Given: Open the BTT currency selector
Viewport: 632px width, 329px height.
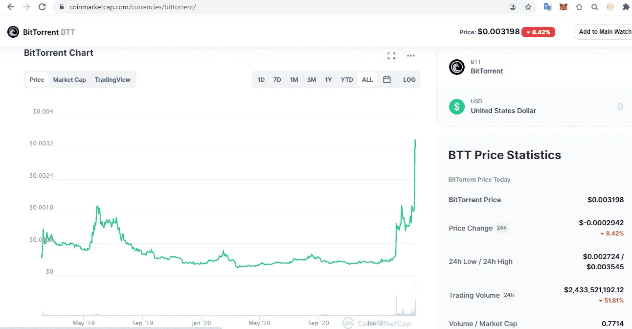Looking at the screenshot, I should coord(534,67).
